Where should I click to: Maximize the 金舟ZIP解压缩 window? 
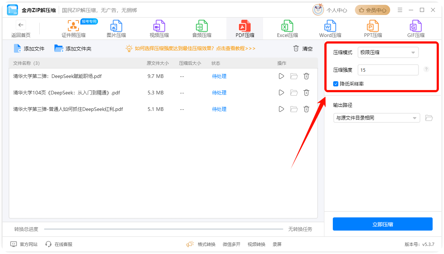422,10
